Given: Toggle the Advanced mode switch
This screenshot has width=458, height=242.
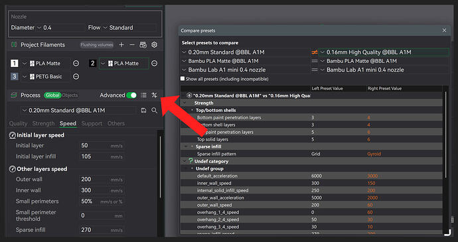Looking at the screenshot, I should [131, 95].
